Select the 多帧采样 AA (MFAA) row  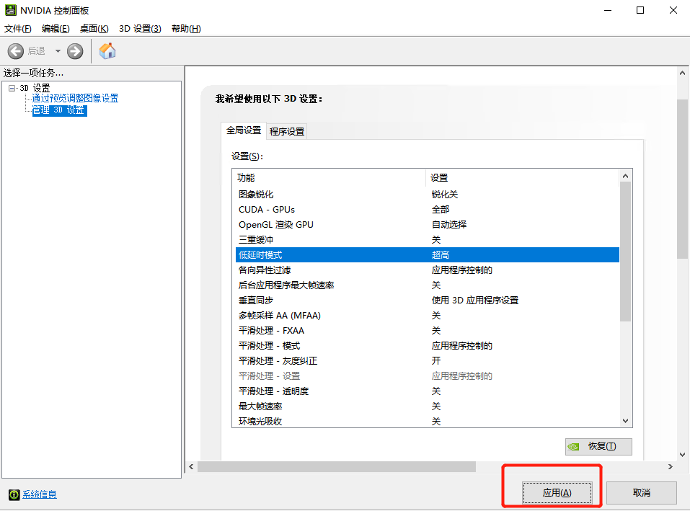coord(428,315)
